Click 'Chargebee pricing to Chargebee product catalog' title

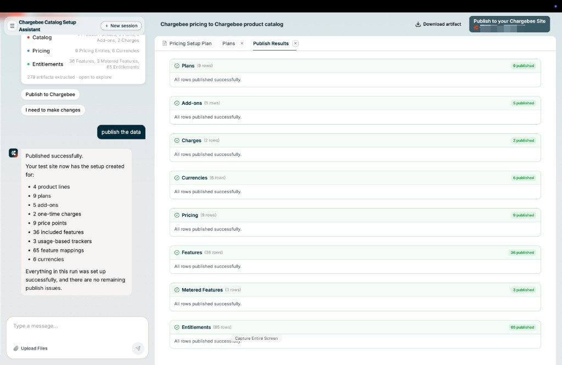click(222, 24)
